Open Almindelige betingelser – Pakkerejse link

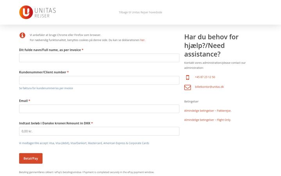(208, 111)
